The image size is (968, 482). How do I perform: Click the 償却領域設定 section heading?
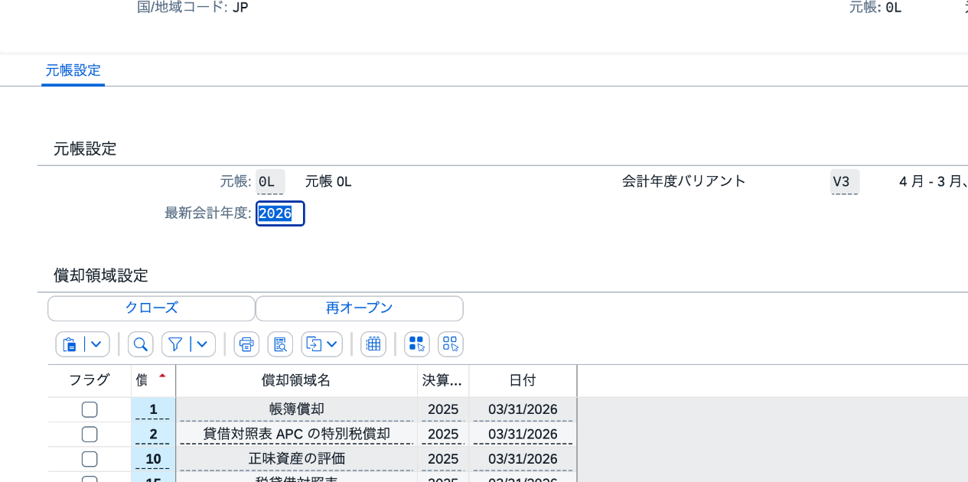coord(101,275)
